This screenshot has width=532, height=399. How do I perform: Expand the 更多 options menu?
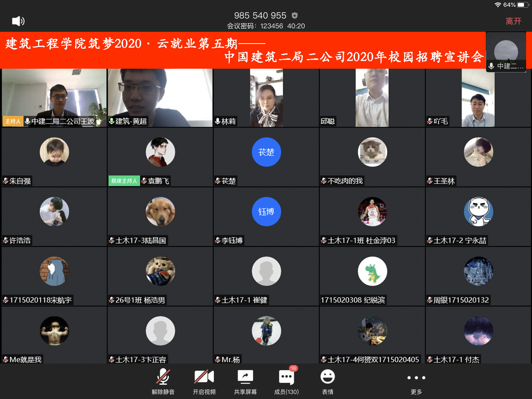point(416,381)
